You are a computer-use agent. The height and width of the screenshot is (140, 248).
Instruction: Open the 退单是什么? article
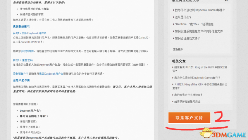pyautogui.click(x=183, y=17)
